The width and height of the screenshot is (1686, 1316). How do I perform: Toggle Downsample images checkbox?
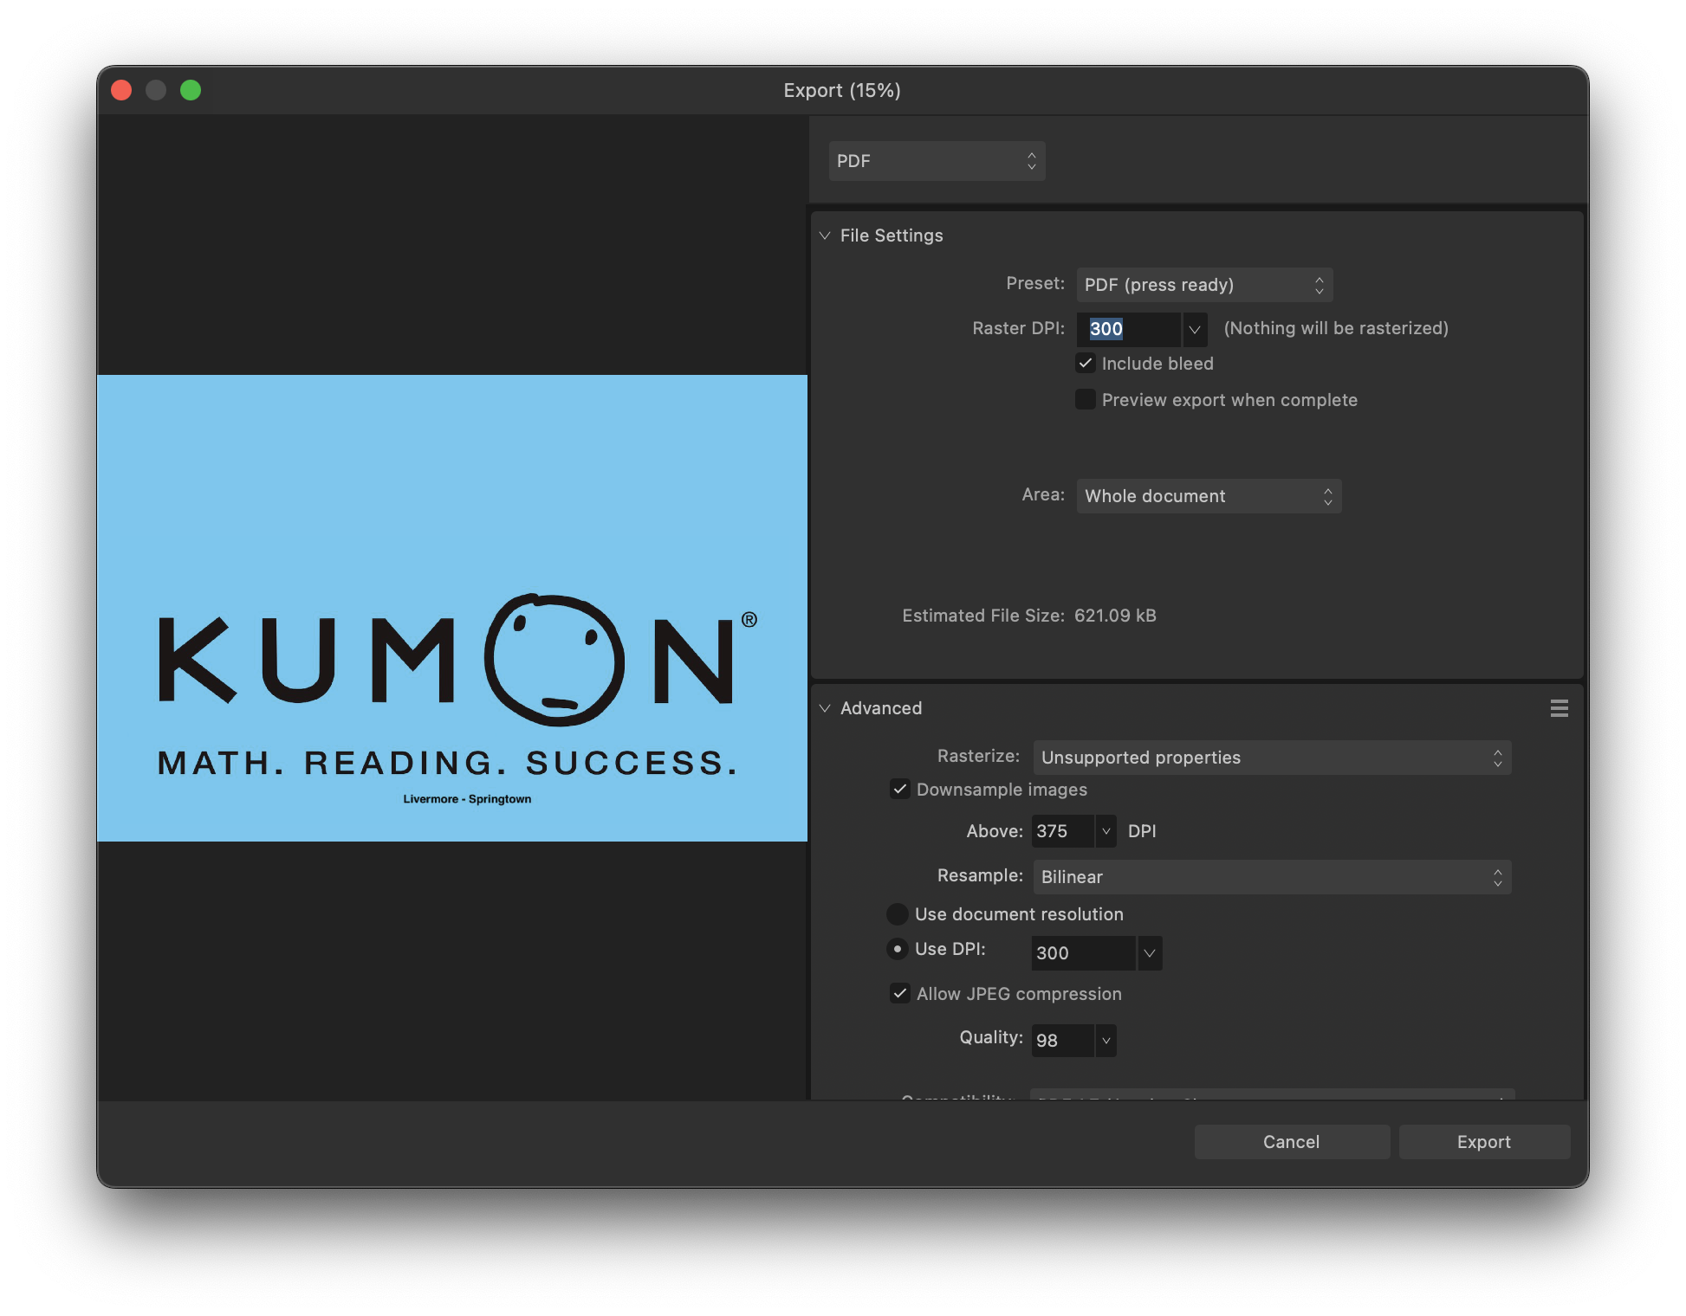(900, 789)
